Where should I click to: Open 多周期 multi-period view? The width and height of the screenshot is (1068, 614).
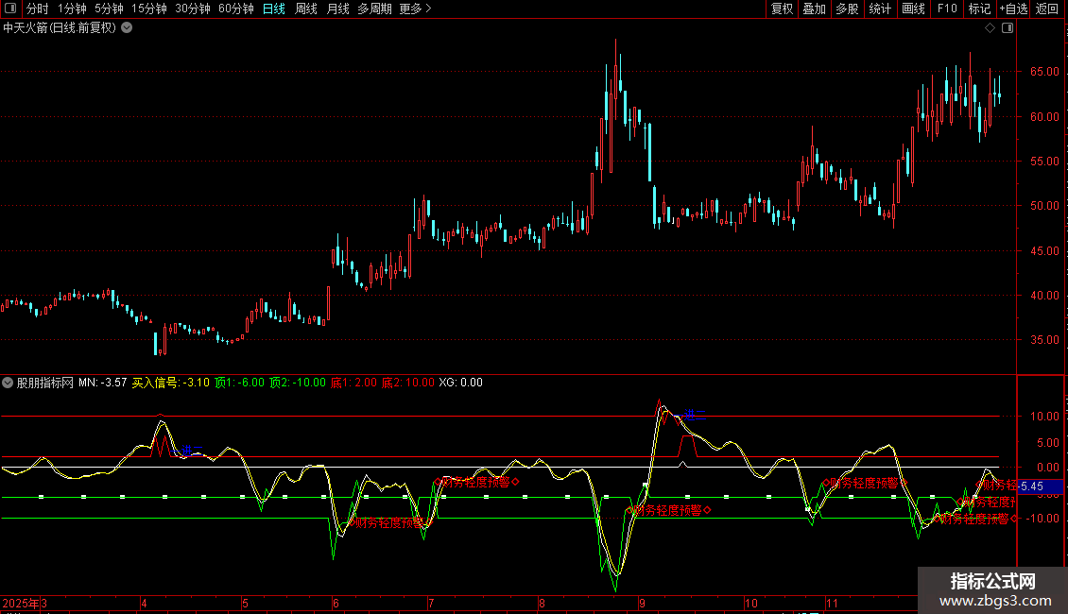(374, 9)
